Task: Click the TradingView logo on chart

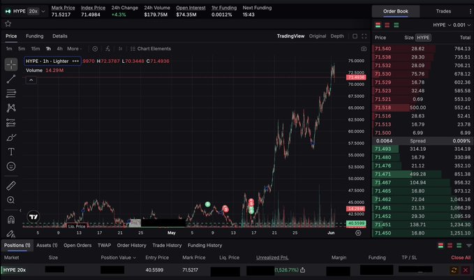Action: (34, 216)
